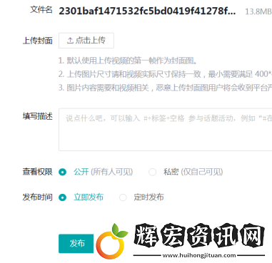272x263 pixels.
Task: Click the 文件名 label
Action: click(41, 10)
